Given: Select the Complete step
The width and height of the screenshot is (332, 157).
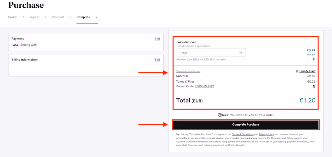Looking at the screenshot, I should click(83, 17).
